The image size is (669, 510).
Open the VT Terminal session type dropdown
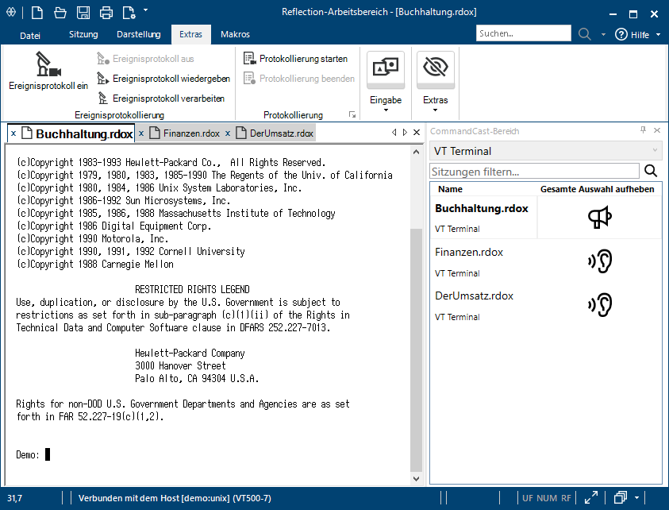tap(546, 151)
